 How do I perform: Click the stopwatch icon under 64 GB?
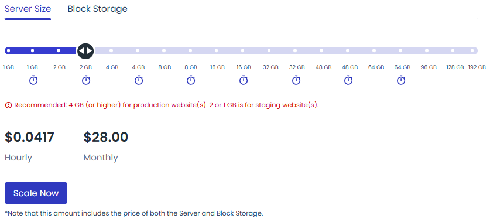pyautogui.click(x=401, y=80)
